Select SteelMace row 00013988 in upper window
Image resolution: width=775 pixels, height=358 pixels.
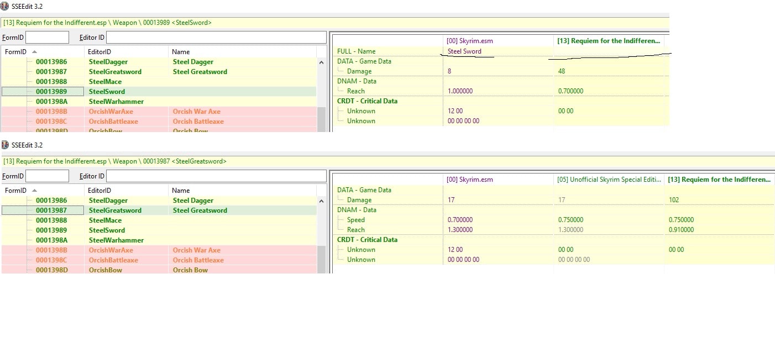pos(159,82)
